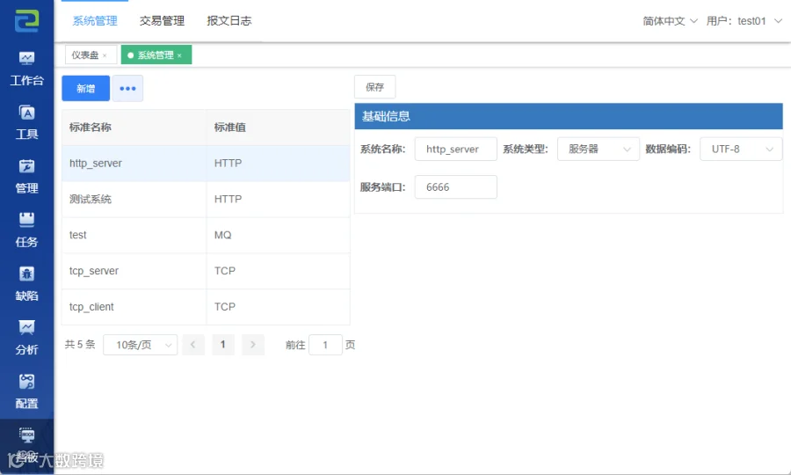Select the test row
The height and width of the screenshot is (475, 791).
(x=206, y=235)
